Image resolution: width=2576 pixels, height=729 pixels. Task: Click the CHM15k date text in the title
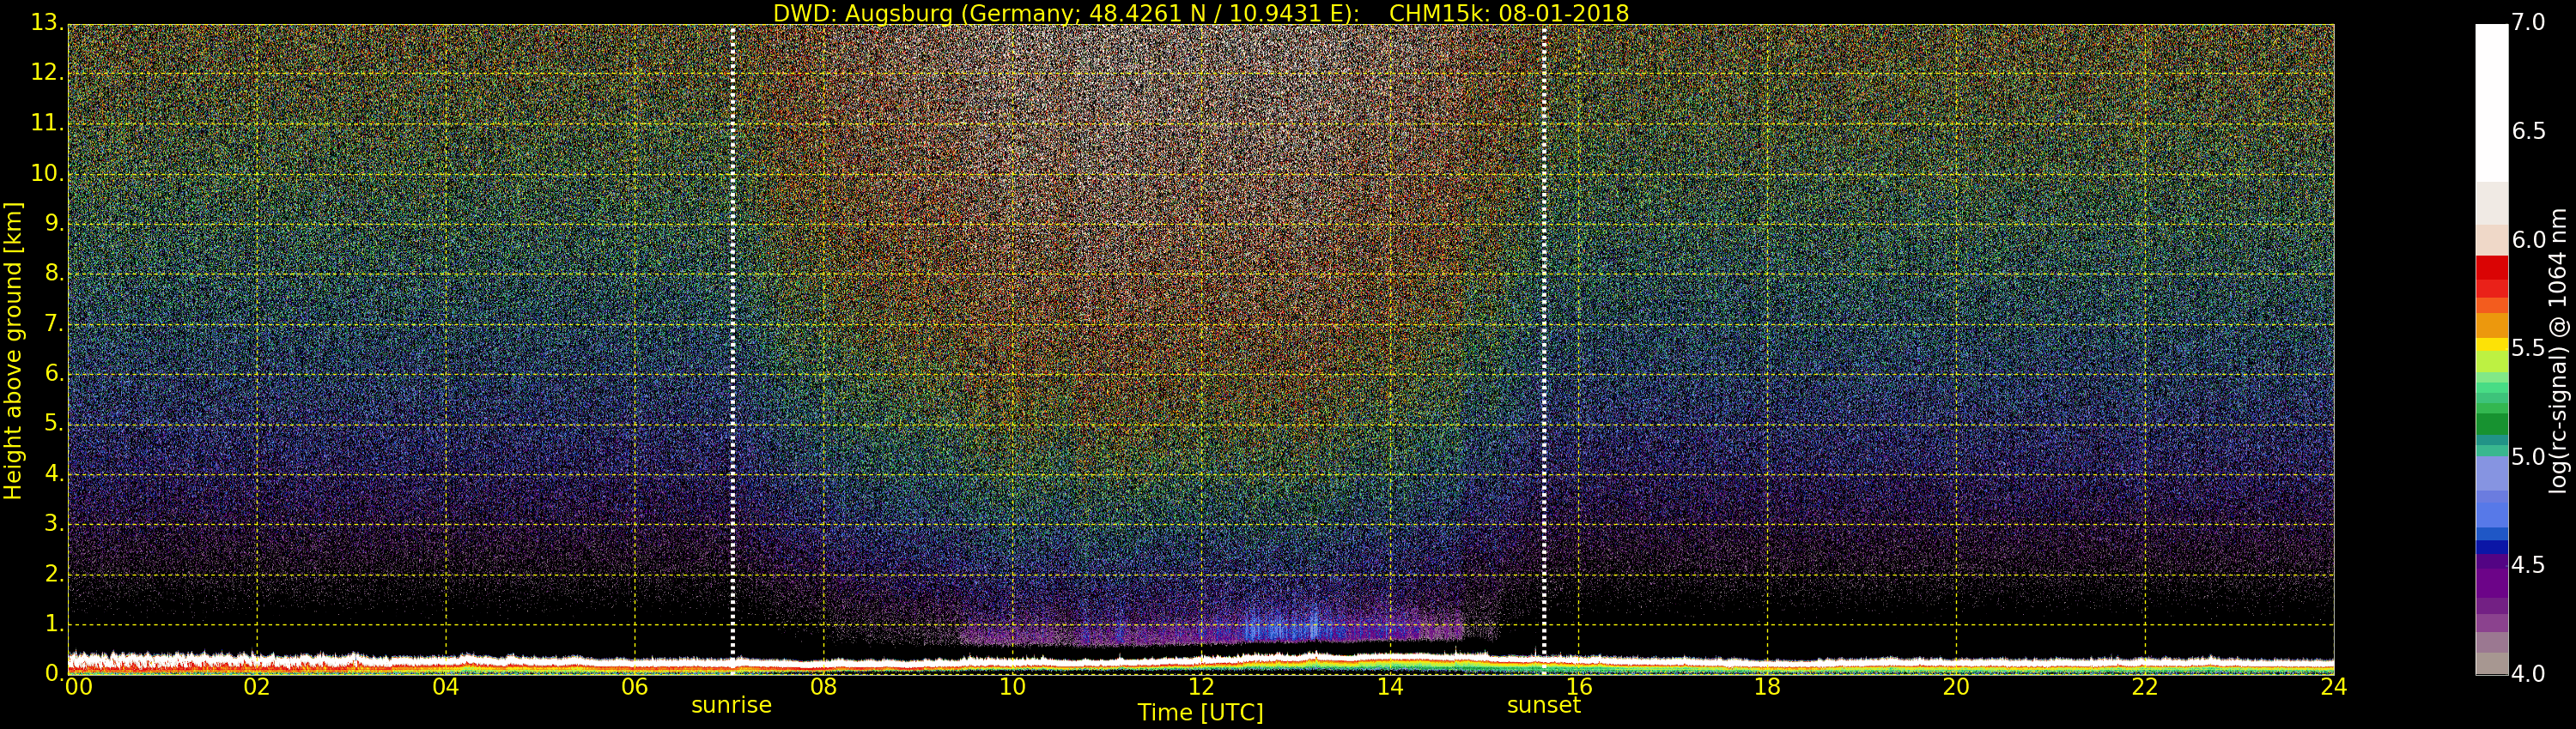[1509, 13]
